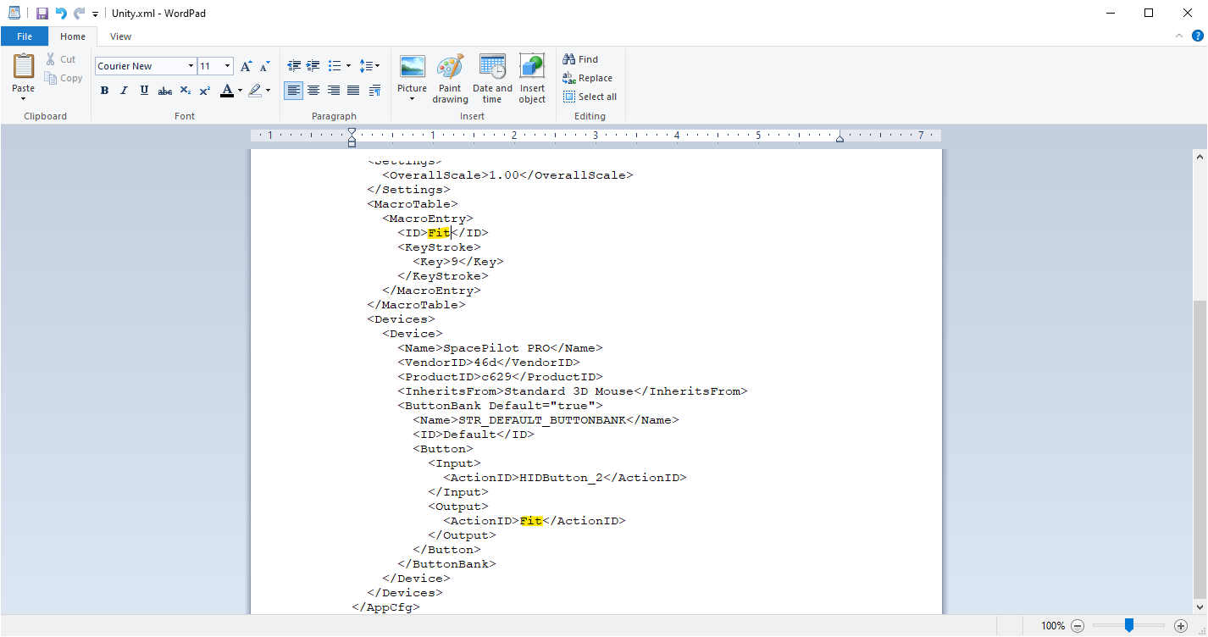1208x637 pixels.
Task: Center the paragraph text
Action: [x=313, y=91]
